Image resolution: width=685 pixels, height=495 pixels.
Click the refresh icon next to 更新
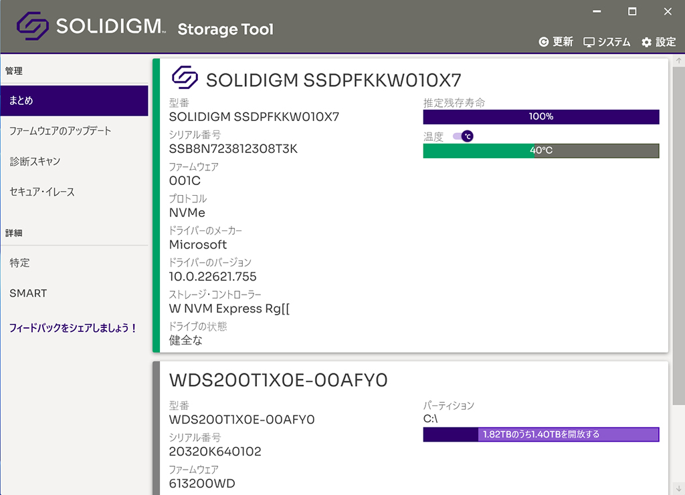click(543, 42)
